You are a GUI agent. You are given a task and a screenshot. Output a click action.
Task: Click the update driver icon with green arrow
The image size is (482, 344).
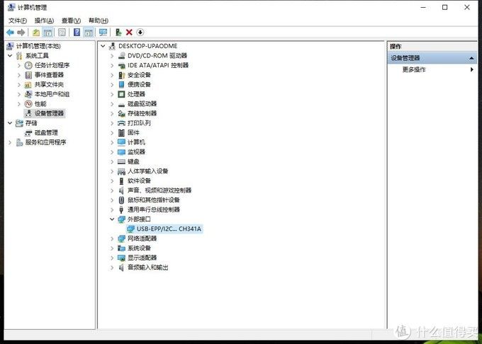118,33
